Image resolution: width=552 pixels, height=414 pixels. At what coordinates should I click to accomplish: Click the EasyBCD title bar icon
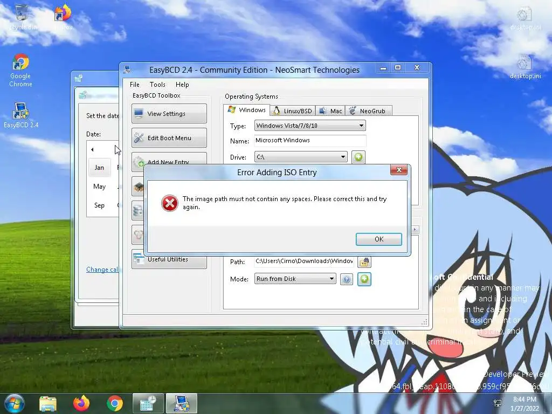coord(127,70)
